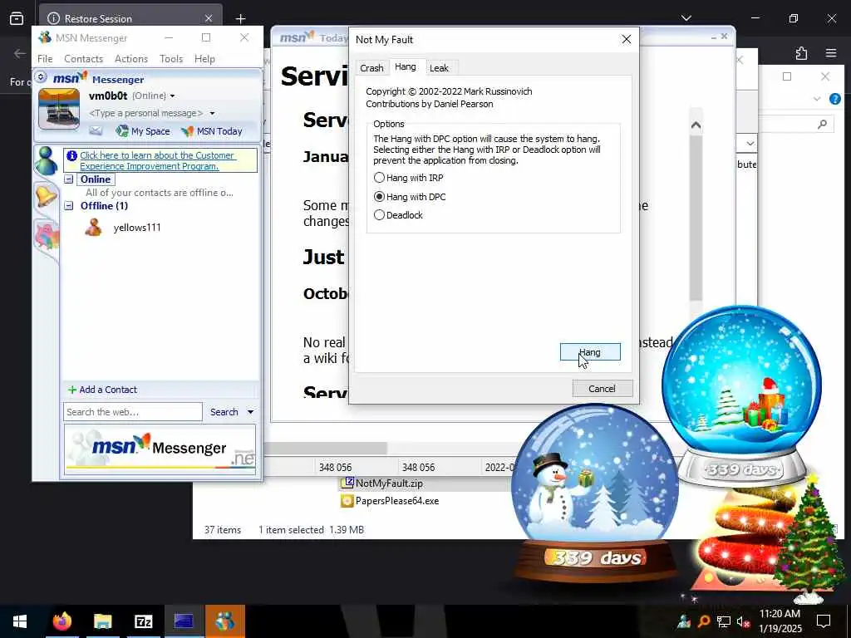
Task: Click the horizontal scrollbar thumb in file list
Action: [325, 448]
